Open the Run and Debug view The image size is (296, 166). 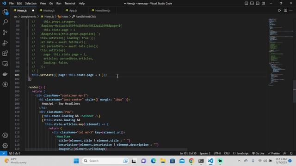5,43
